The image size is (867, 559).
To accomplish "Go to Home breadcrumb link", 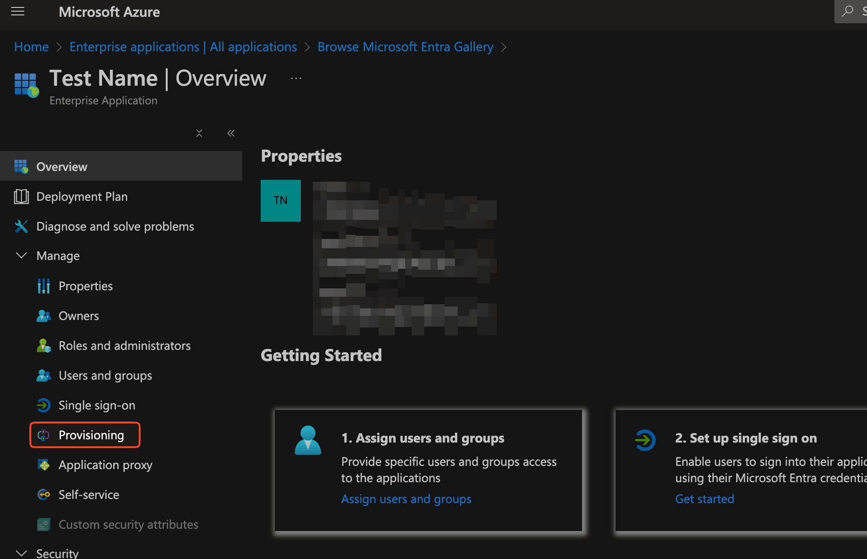I will (32, 47).
